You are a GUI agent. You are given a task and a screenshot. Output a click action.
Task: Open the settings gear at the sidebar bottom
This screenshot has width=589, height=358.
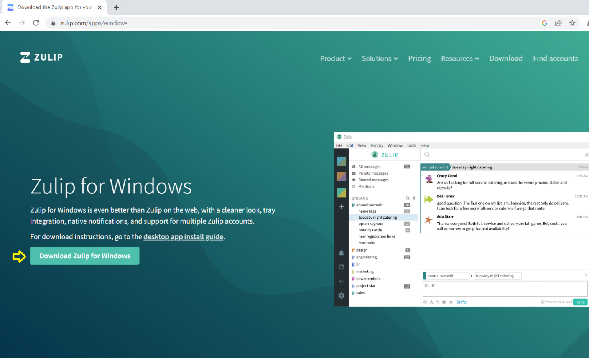pos(341,295)
